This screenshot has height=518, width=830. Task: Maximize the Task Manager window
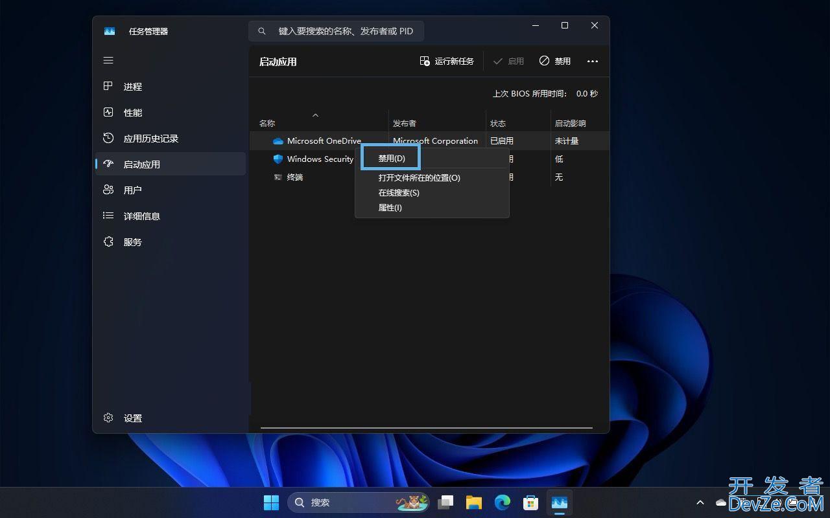coord(565,25)
